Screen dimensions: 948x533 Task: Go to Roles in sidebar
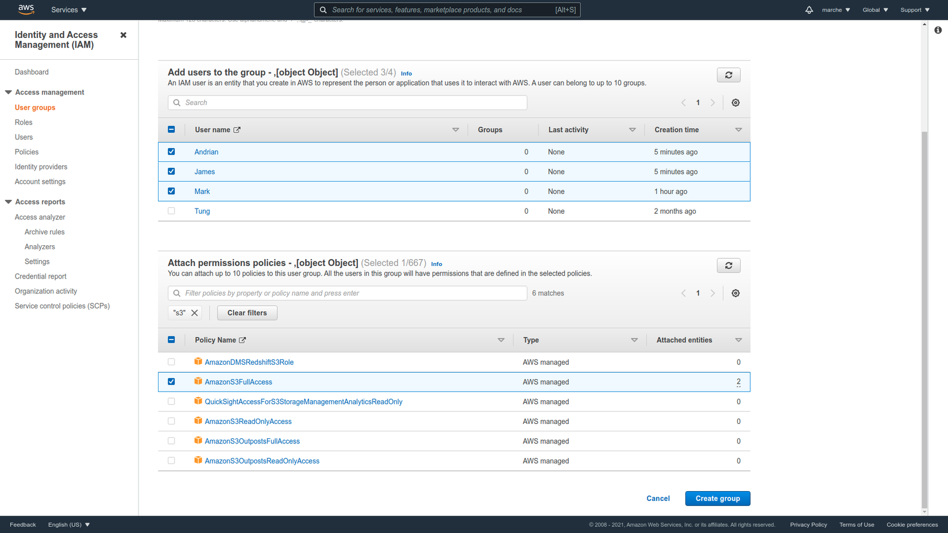(x=24, y=122)
